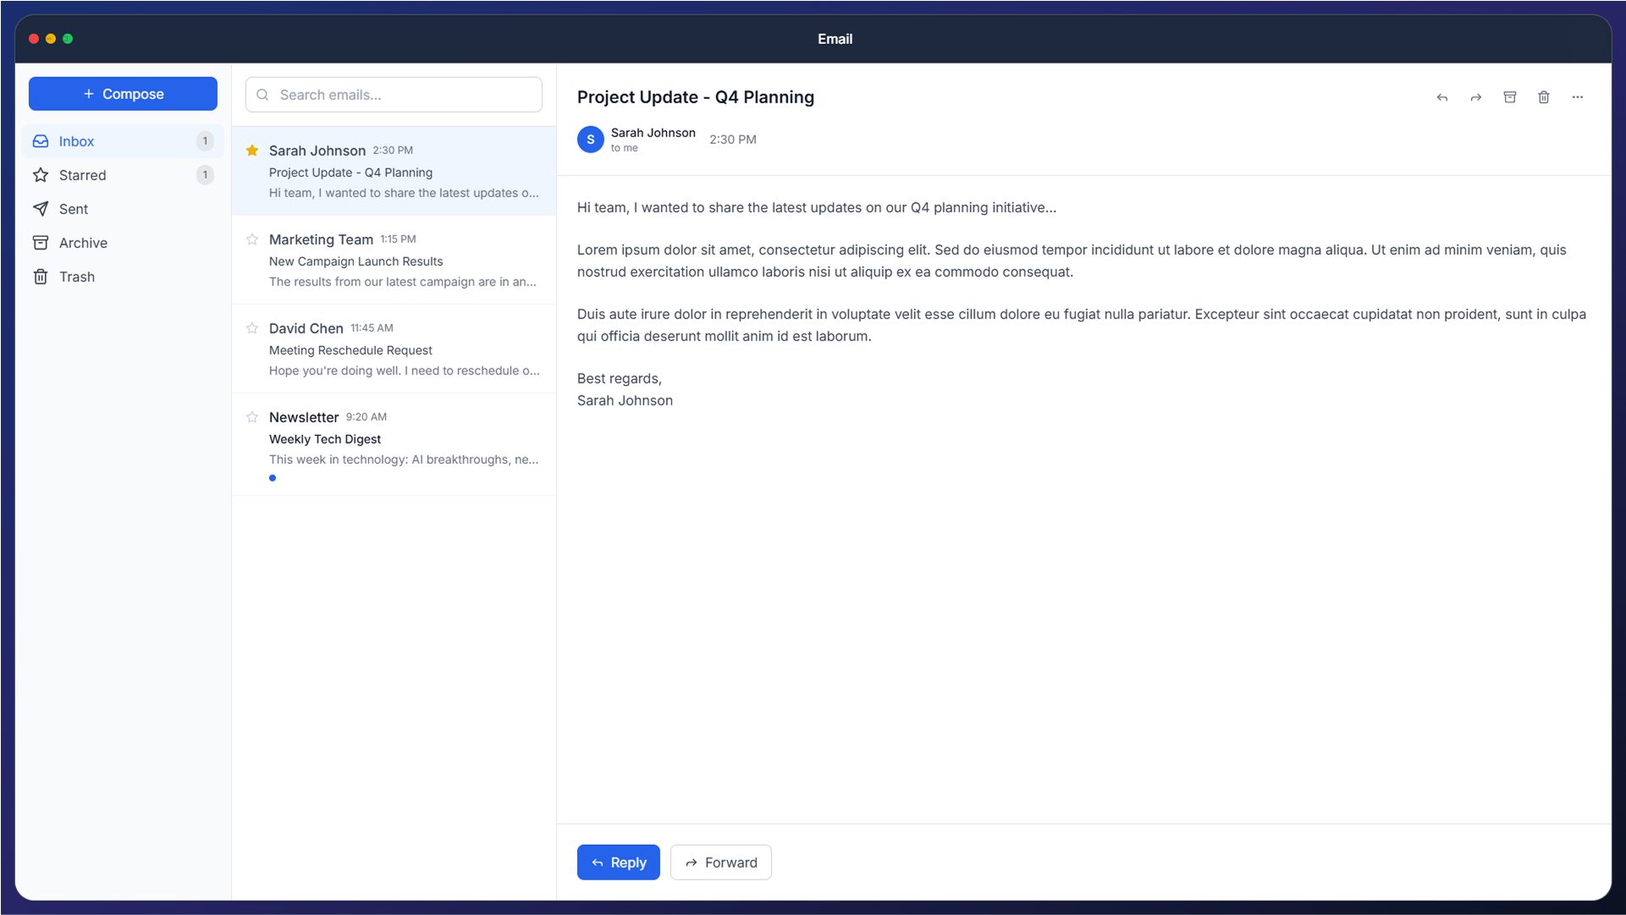This screenshot has height=915, width=1626.
Task: Click the email subject heading in reading pane
Action: click(696, 97)
